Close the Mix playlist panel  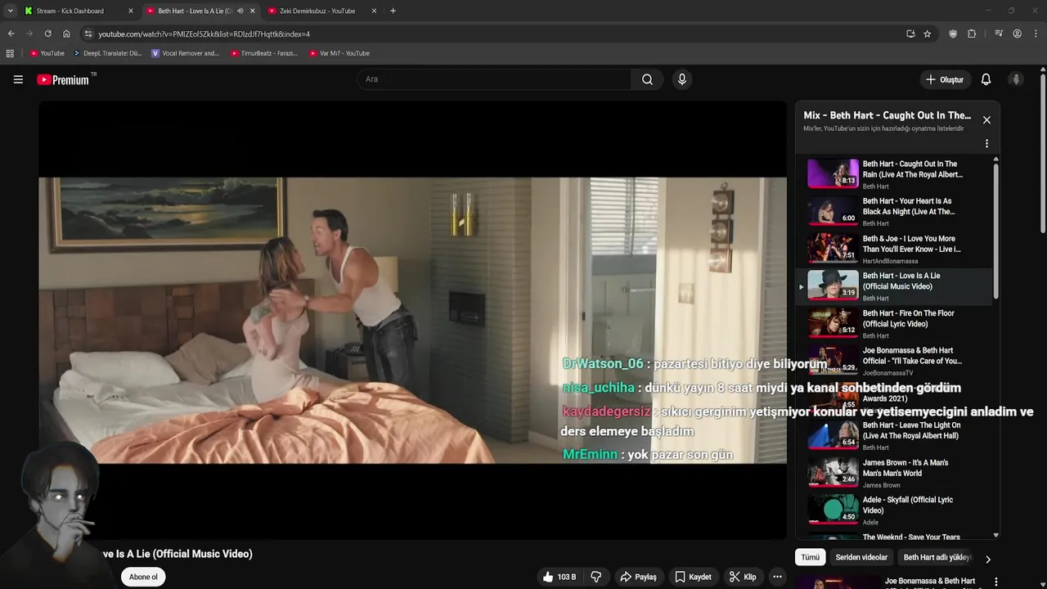pyautogui.click(x=986, y=120)
